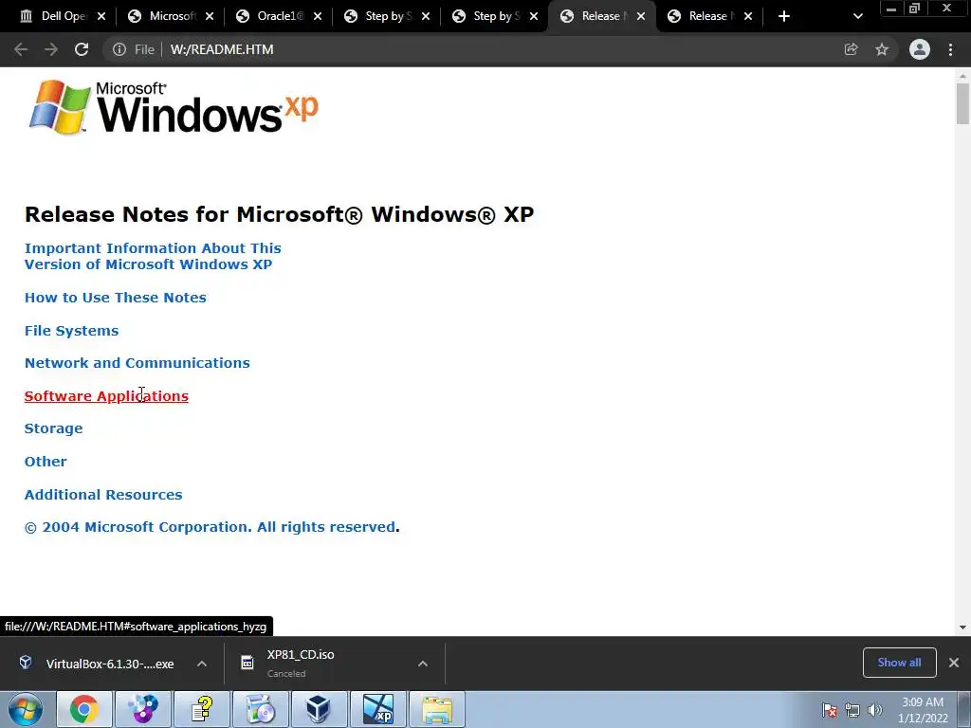
Task: Open How to Use These Notes link
Action: coord(115,298)
